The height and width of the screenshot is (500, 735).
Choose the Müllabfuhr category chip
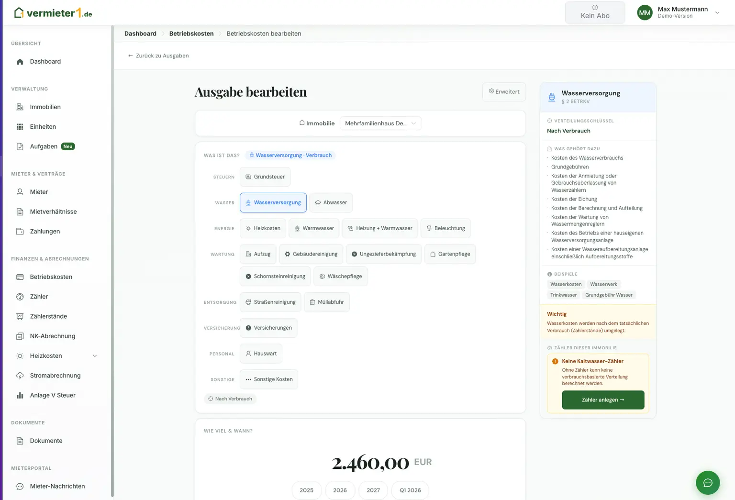pyautogui.click(x=327, y=302)
